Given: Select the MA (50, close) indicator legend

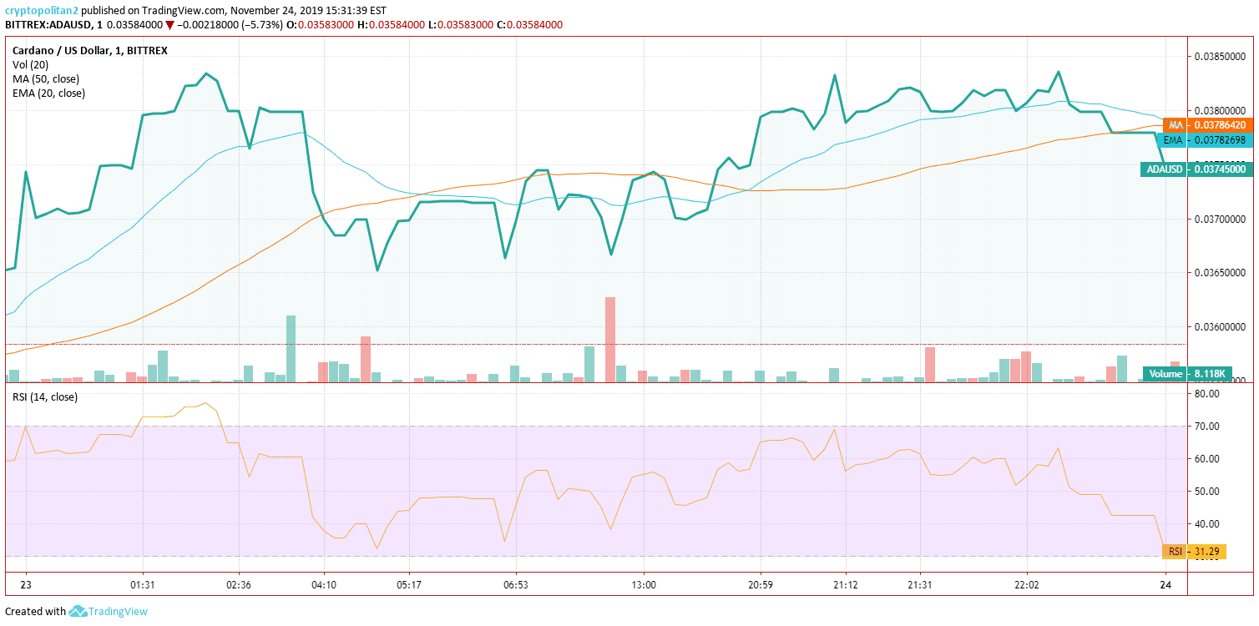Looking at the screenshot, I should click(x=47, y=78).
